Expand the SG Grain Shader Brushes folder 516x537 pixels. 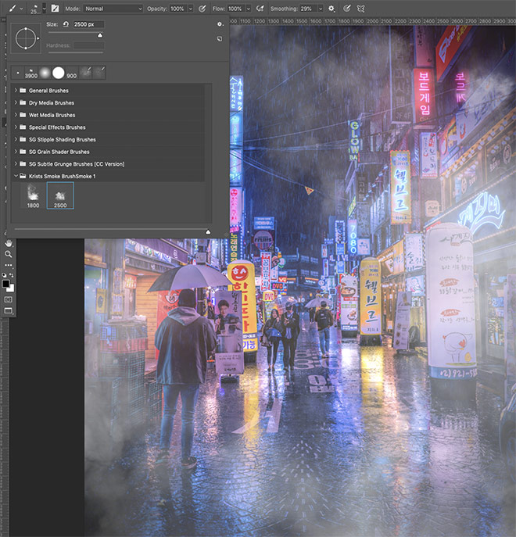point(16,152)
